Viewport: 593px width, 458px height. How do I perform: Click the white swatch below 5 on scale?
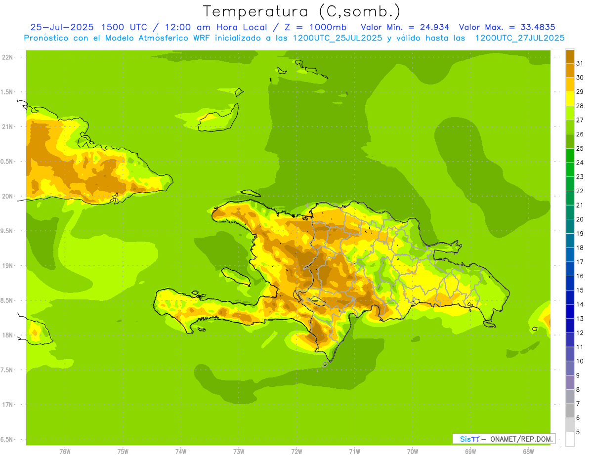tap(570, 439)
